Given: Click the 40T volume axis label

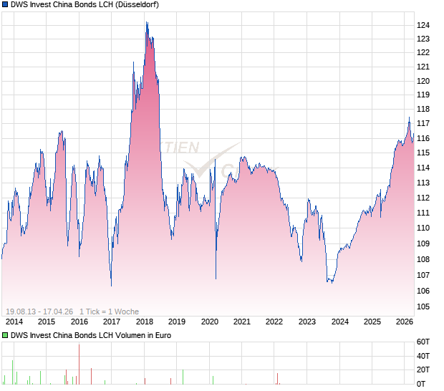Looking at the screenshot, I should coord(423,356).
